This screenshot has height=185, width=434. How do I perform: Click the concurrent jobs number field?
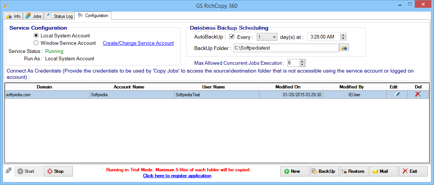[293, 63]
